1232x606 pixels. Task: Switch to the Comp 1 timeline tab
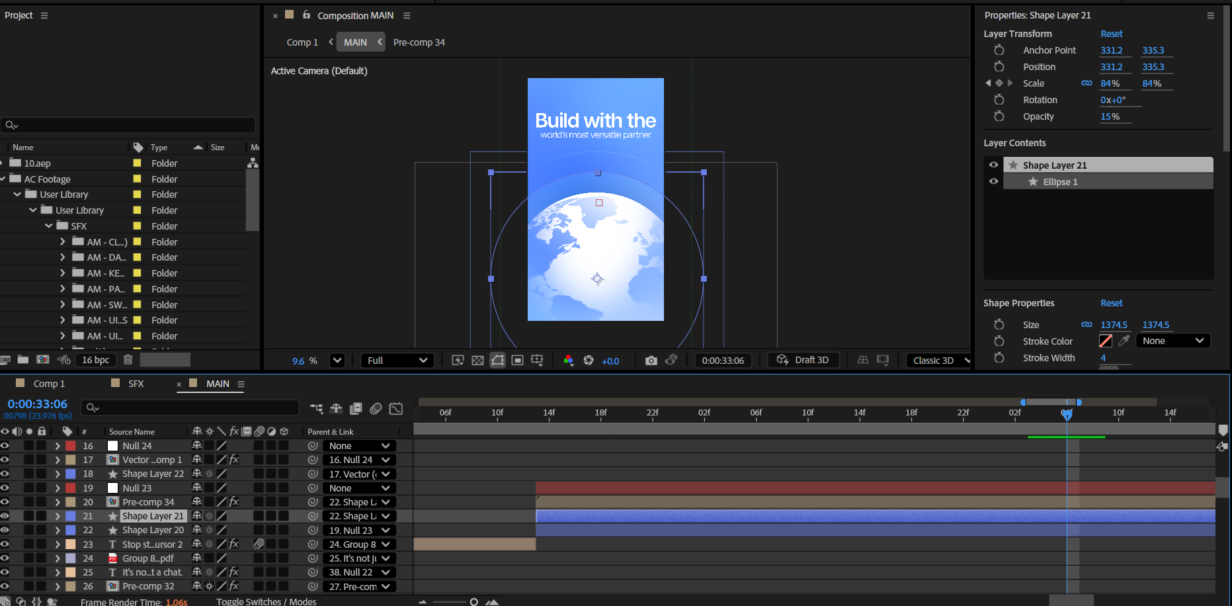click(x=49, y=384)
